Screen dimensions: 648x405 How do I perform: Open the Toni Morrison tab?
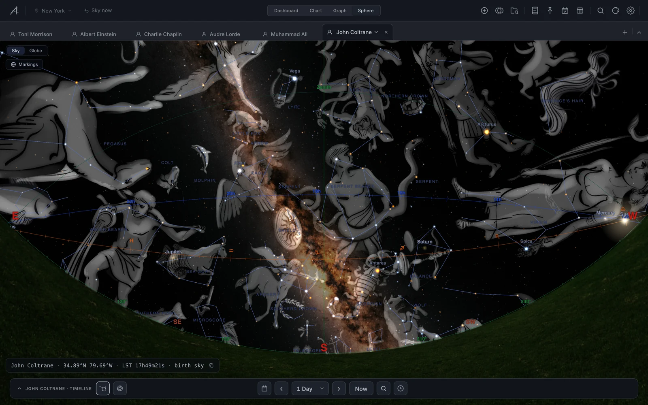[x=31, y=34]
